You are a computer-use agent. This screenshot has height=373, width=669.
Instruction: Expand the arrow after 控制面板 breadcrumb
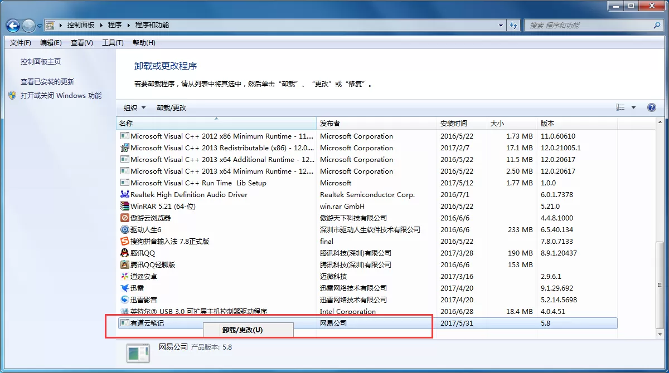101,25
